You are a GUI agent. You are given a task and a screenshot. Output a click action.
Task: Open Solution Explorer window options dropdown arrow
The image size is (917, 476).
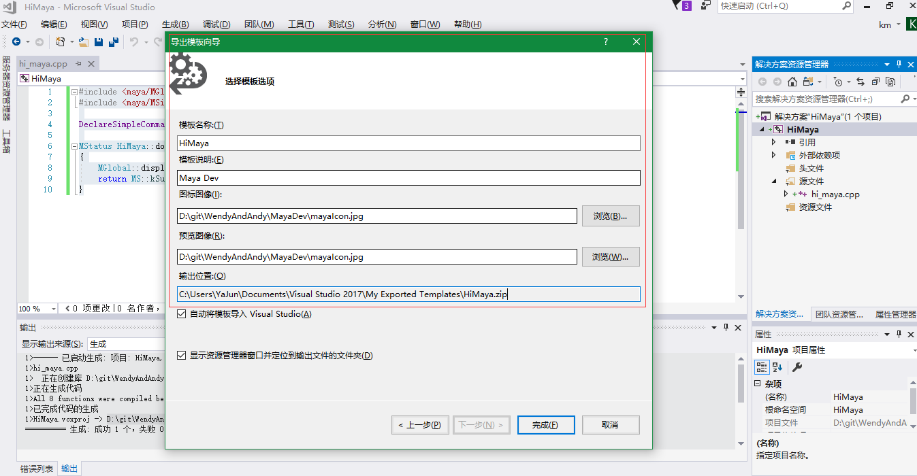point(887,64)
